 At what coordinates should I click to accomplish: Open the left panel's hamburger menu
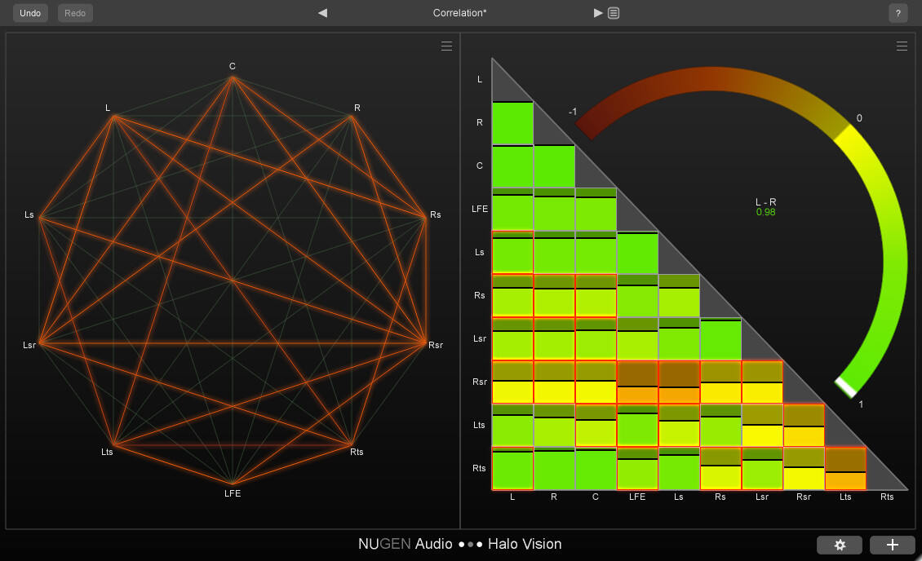point(446,46)
